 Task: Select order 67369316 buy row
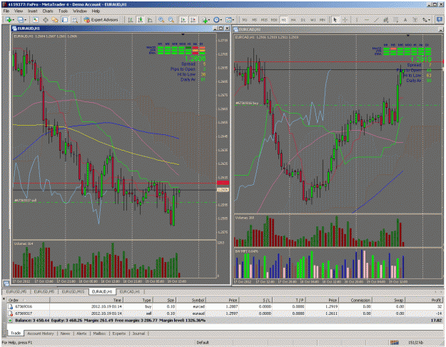click(x=225, y=306)
